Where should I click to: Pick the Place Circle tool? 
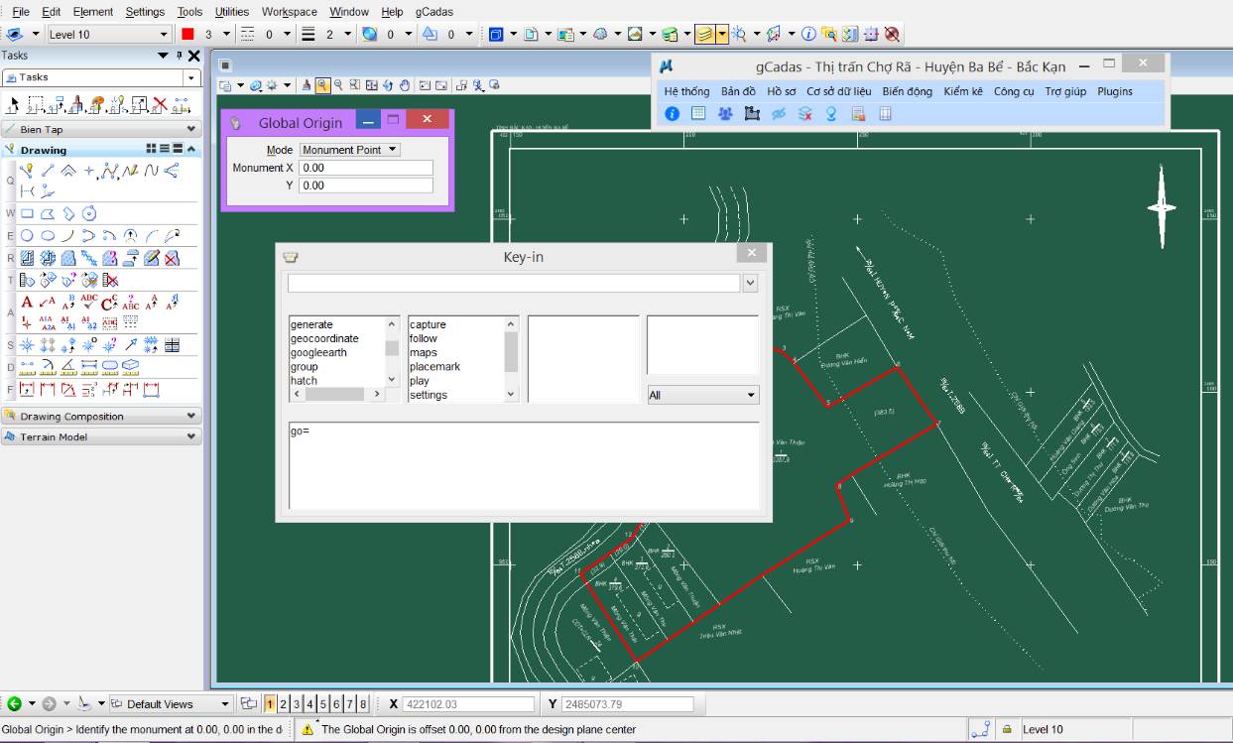pos(27,236)
